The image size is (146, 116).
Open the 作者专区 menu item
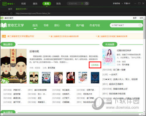95,25
